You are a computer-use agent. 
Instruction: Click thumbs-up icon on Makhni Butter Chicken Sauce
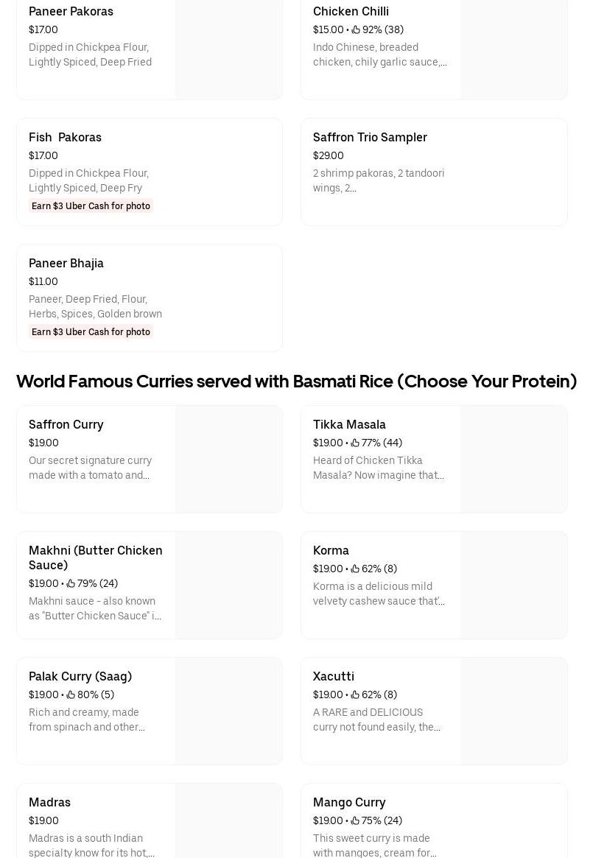pyautogui.click(x=71, y=583)
